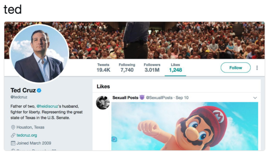Click the blue verified badge beside Ted Cruz
Screen dimensions: 269x155
pyautogui.click(x=39, y=90)
